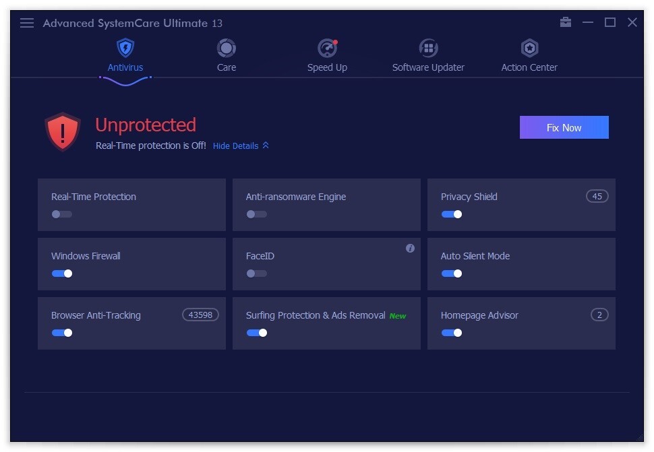Disable the Browser Anti-Tracking toggle
654x452 pixels.
(62, 333)
